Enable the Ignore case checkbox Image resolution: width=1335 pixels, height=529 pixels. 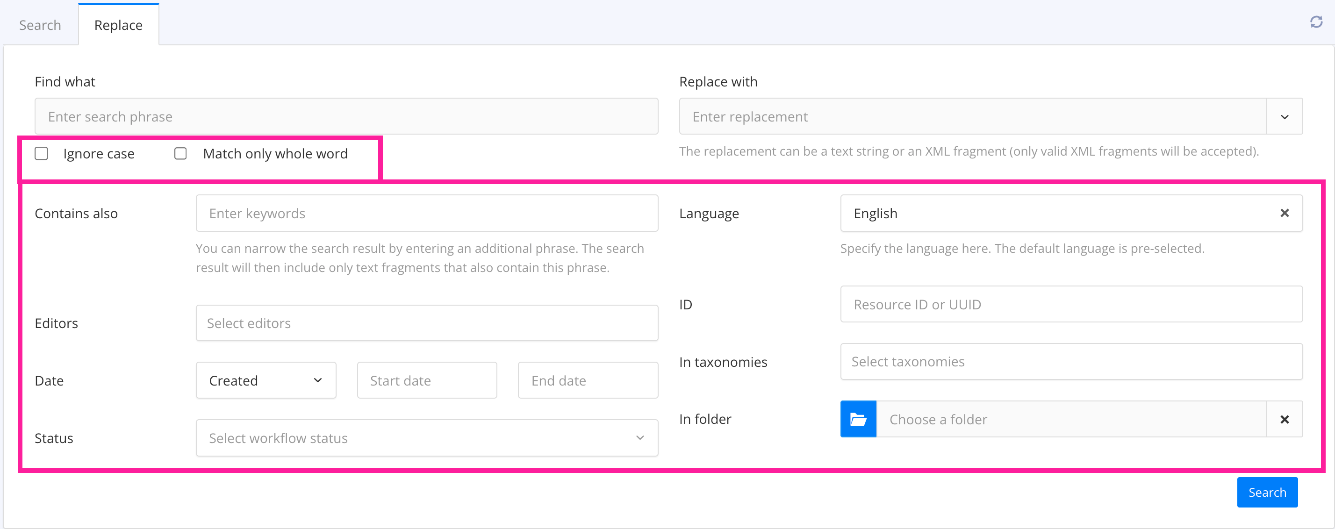click(x=42, y=154)
